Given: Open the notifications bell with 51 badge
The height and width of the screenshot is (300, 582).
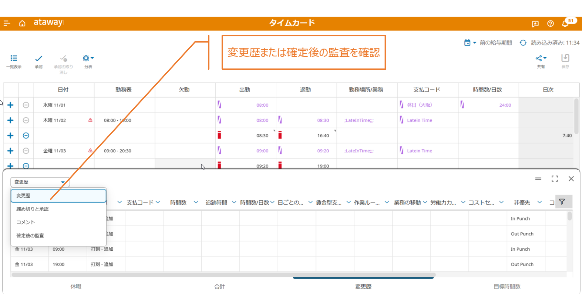Looking at the screenshot, I should click(x=565, y=23).
